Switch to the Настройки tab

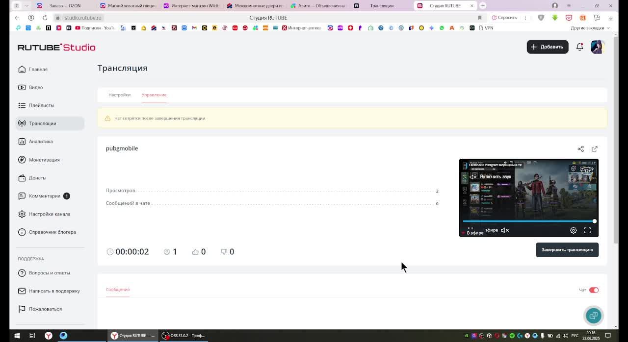click(119, 95)
